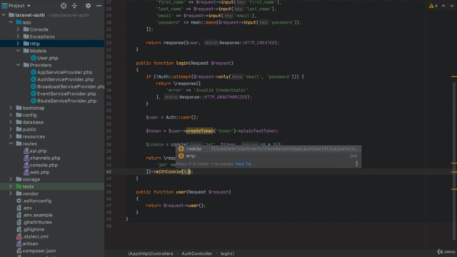Expand the database folder
Viewport: 457px width, 257px height.
point(11,122)
